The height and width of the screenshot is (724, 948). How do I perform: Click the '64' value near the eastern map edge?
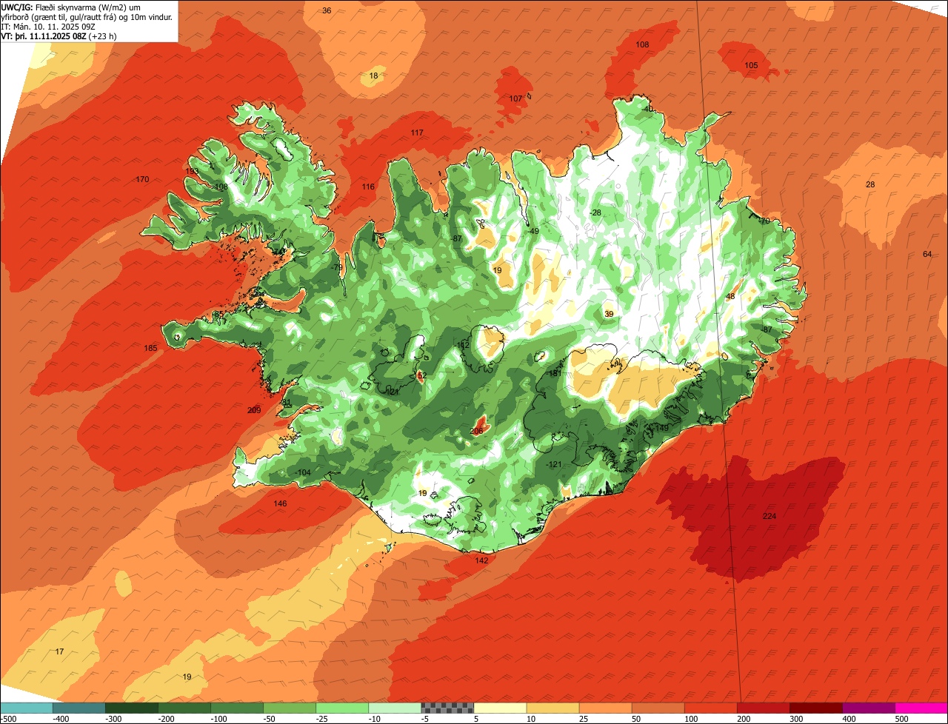927,254
